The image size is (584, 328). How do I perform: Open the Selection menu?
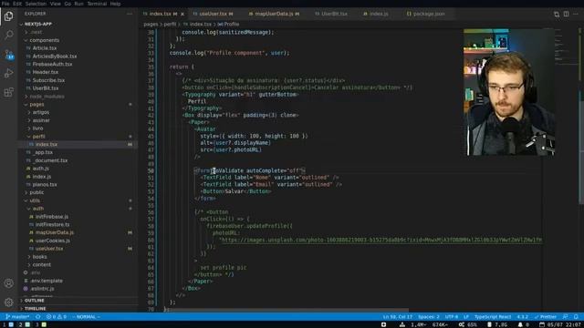[x=36, y=4]
